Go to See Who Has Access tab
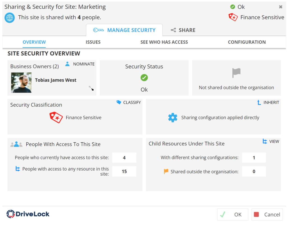Screen dimensions: 287x226 pos(164,42)
